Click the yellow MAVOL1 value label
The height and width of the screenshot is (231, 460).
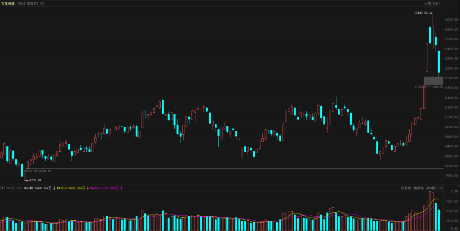point(71,188)
